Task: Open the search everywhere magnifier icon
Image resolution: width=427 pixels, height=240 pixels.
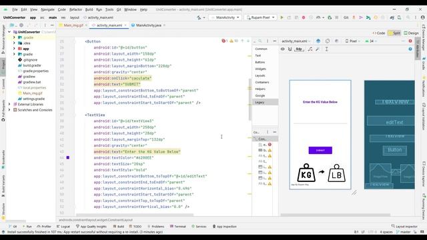Action: [x=408, y=17]
